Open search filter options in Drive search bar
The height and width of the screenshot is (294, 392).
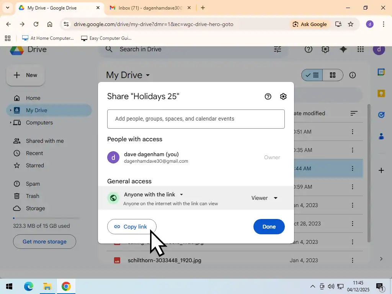click(277, 49)
